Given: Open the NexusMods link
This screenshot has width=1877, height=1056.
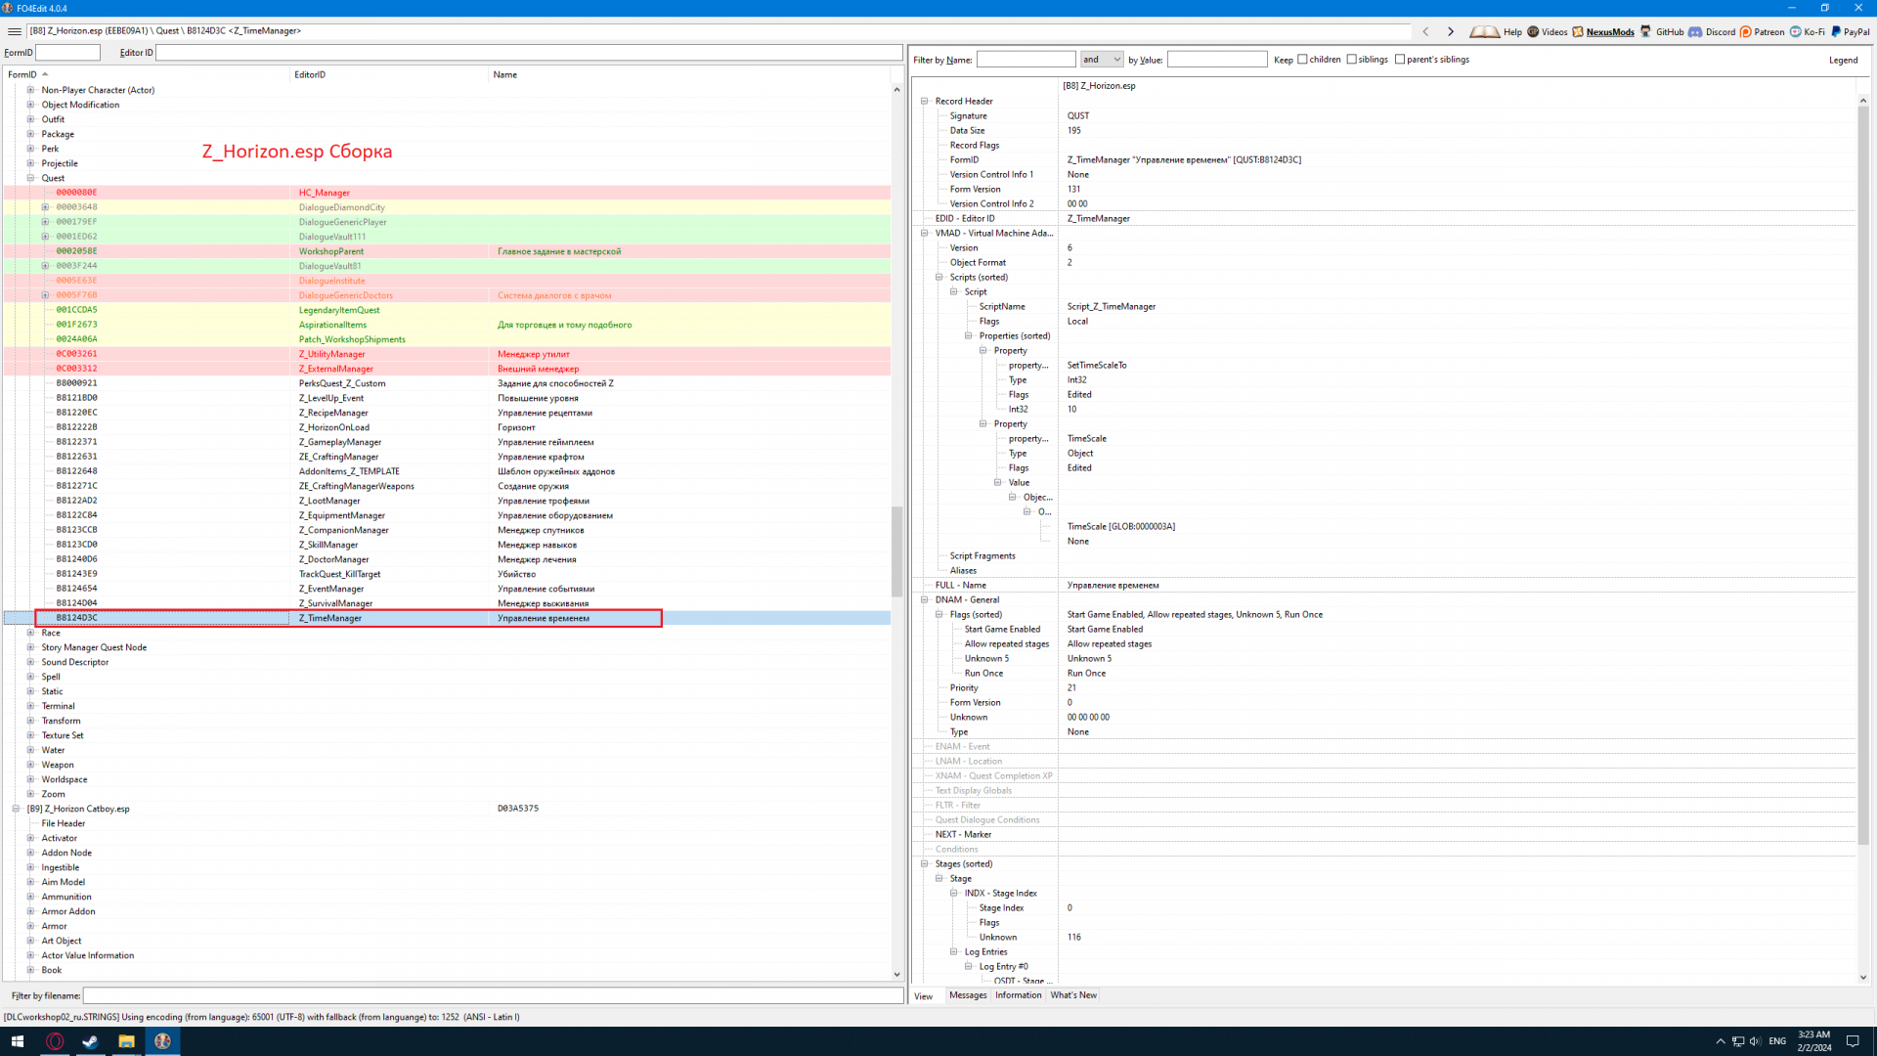Looking at the screenshot, I should (x=1609, y=31).
